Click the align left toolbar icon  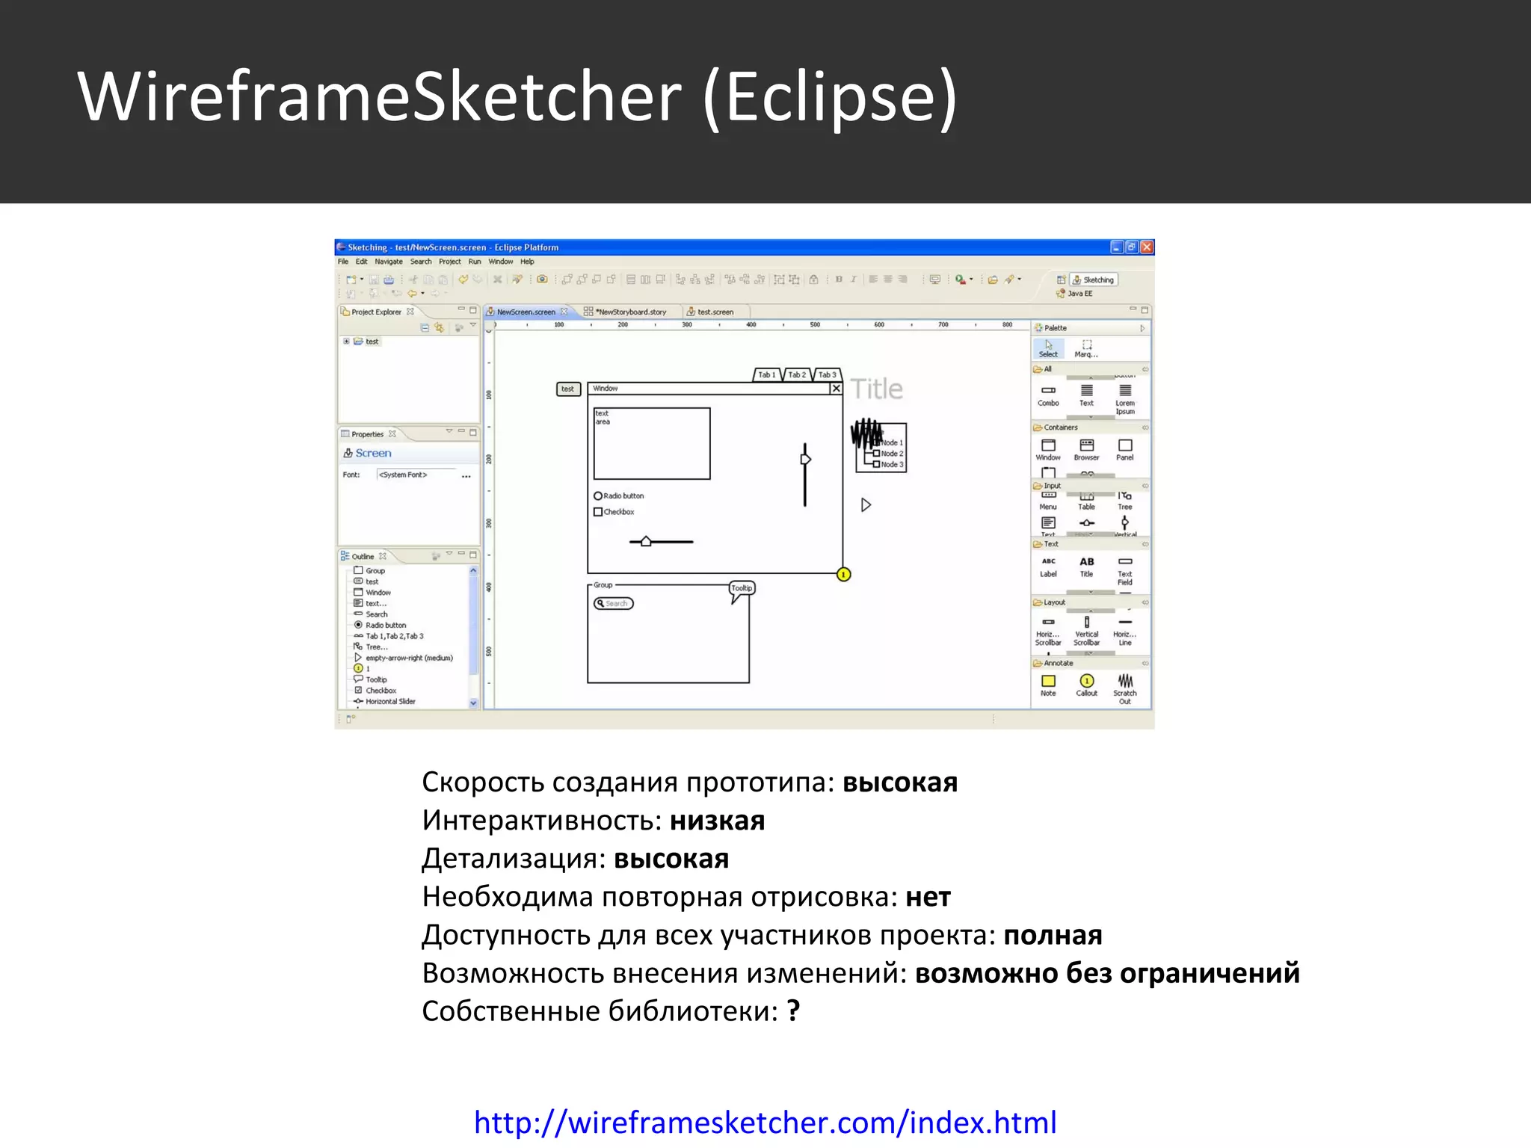(x=872, y=280)
